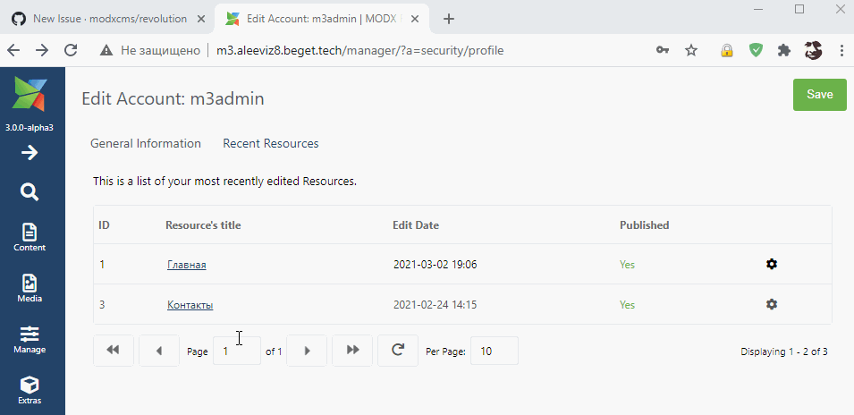Click the green shield extension icon
This screenshot has width=854, height=415.
pos(756,51)
